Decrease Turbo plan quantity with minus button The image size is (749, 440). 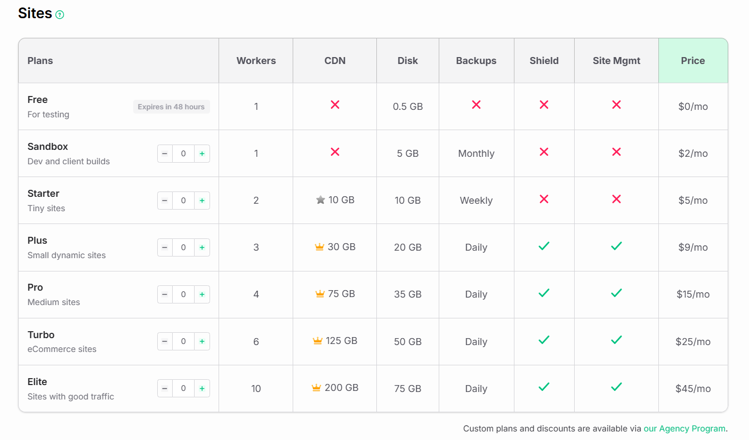(x=165, y=341)
